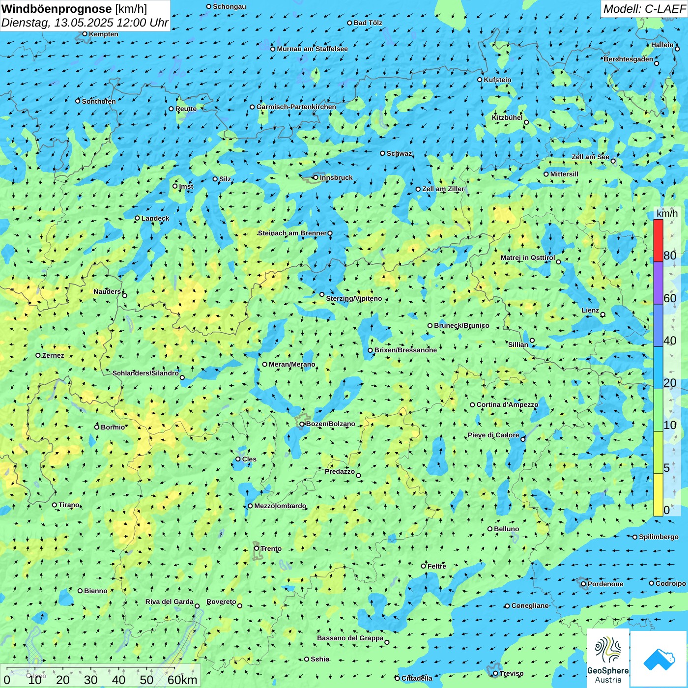
Task: Click the Meran/Merano label
Action: pos(292,364)
